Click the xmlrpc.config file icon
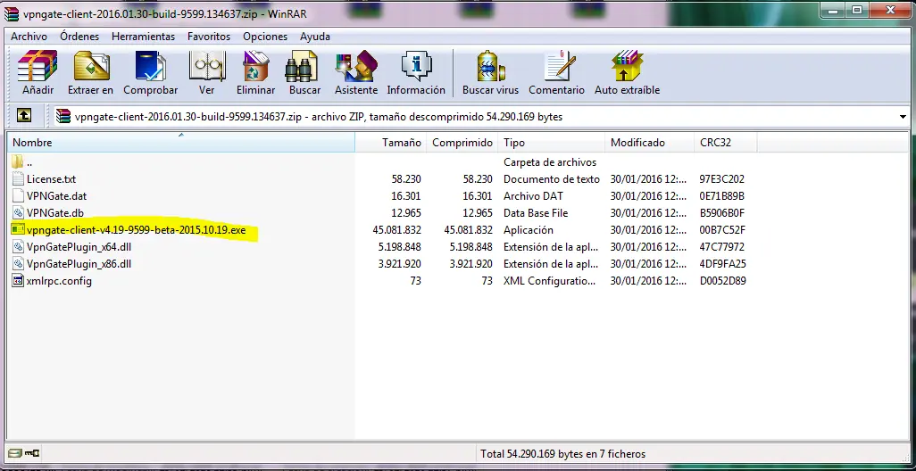916x471 pixels. (x=18, y=281)
